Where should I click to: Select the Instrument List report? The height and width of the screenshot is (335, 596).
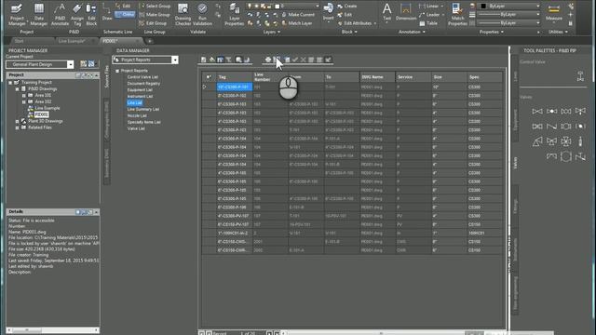[140, 97]
